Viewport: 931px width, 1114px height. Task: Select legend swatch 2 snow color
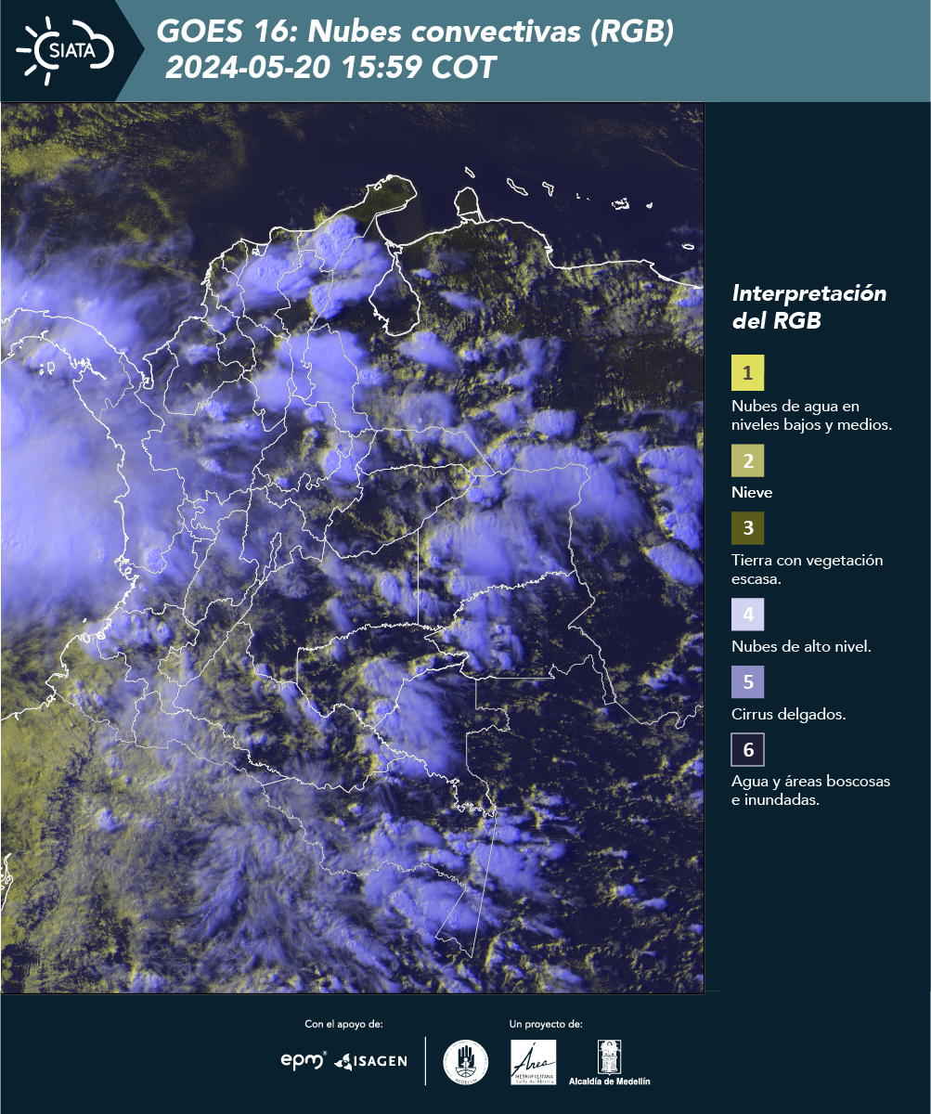point(747,460)
